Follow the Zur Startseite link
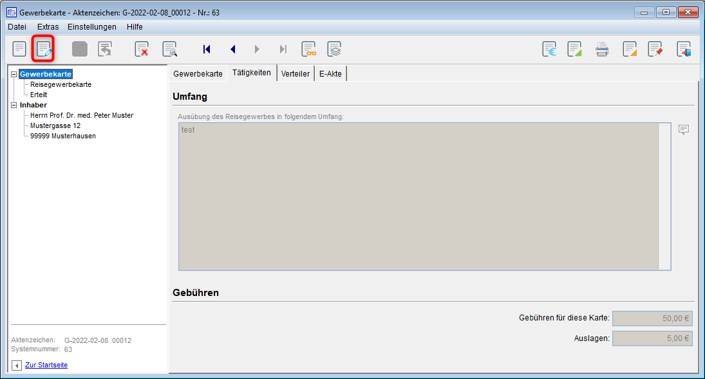This screenshot has height=379, width=705. pyautogui.click(x=46, y=365)
